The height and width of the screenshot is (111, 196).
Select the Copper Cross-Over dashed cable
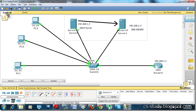47,95
